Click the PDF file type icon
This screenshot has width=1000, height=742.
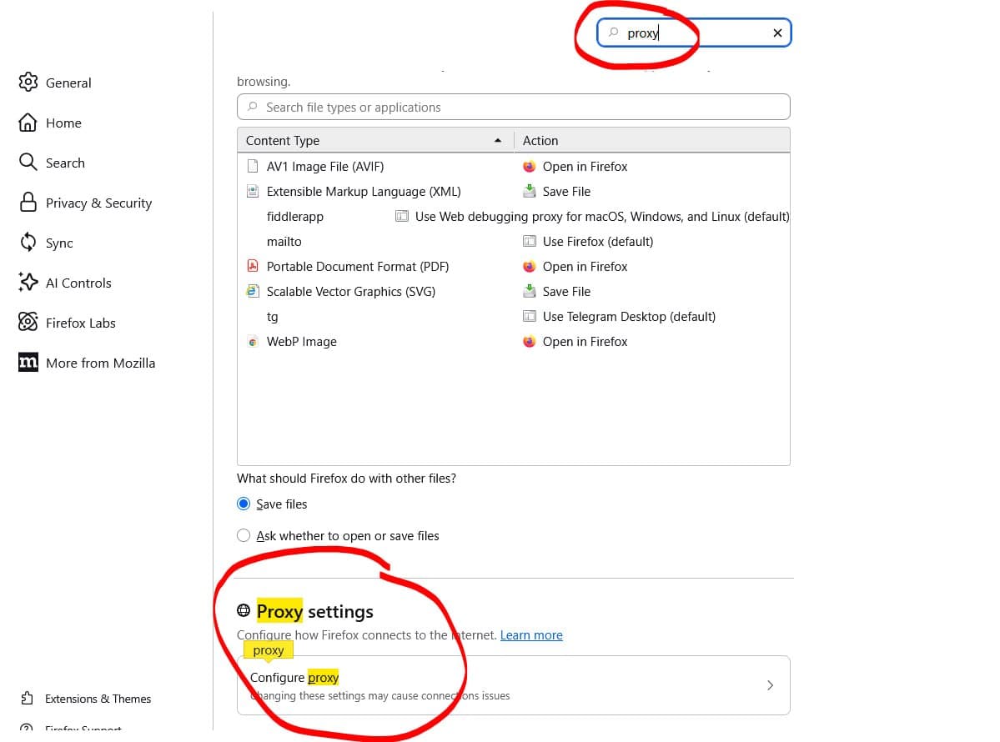click(253, 267)
